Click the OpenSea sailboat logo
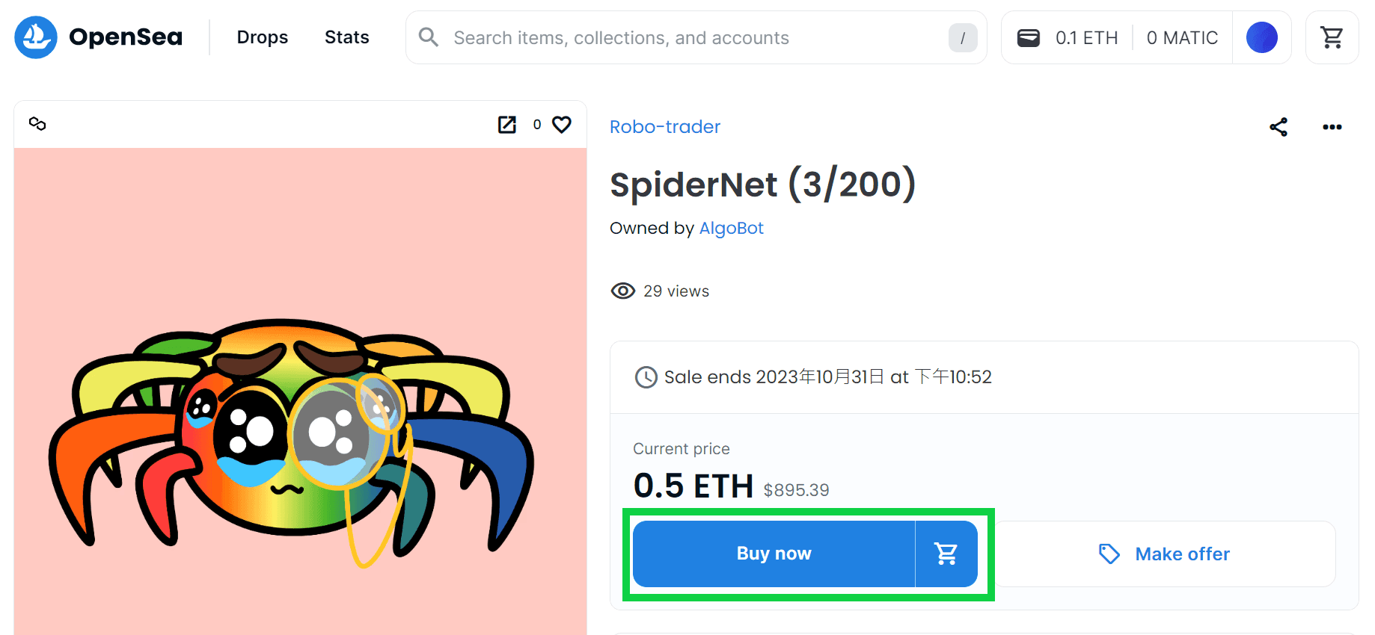Image resolution: width=1375 pixels, height=635 pixels. (x=36, y=37)
